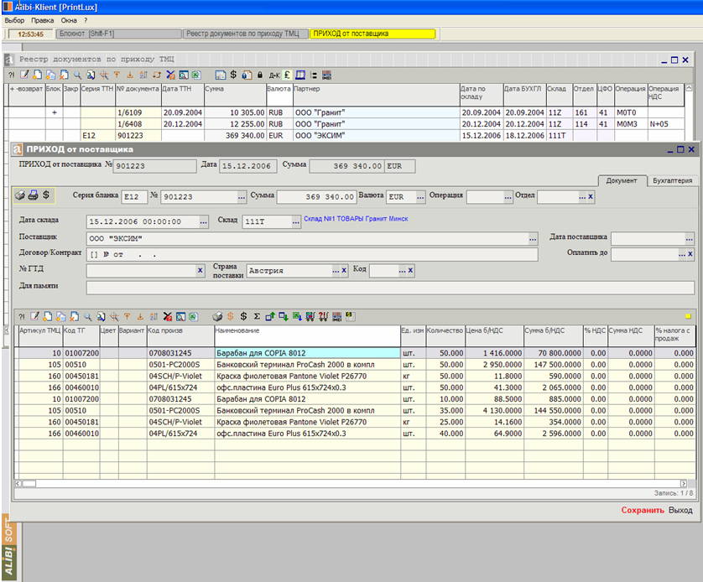Click Excel export icon in items toolbar
Image resolution: width=703 pixels, height=582 pixels.
tap(193, 316)
